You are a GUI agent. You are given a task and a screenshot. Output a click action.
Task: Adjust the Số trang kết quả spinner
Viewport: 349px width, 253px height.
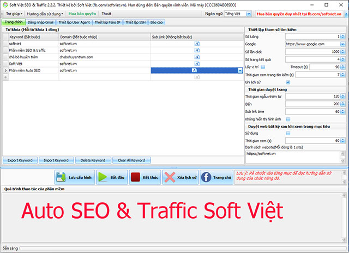click(x=343, y=59)
